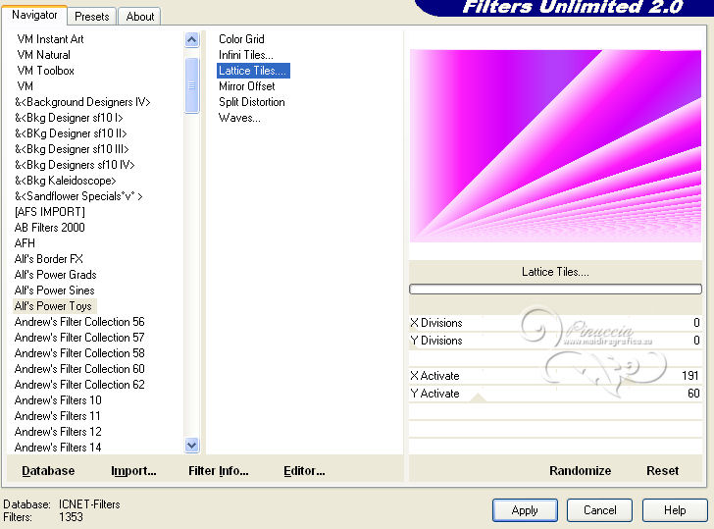Choose the Infini Tiles... filter

point(246,55)
